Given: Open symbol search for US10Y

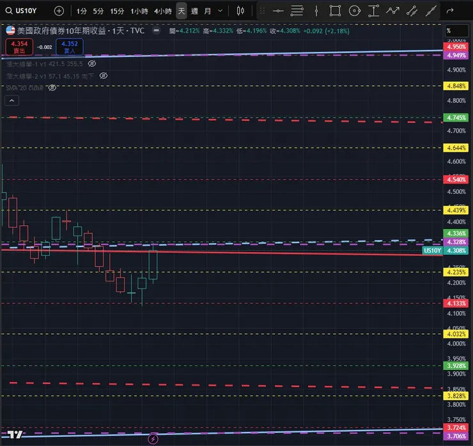Looking at the screenshot, I should [21, 11].
